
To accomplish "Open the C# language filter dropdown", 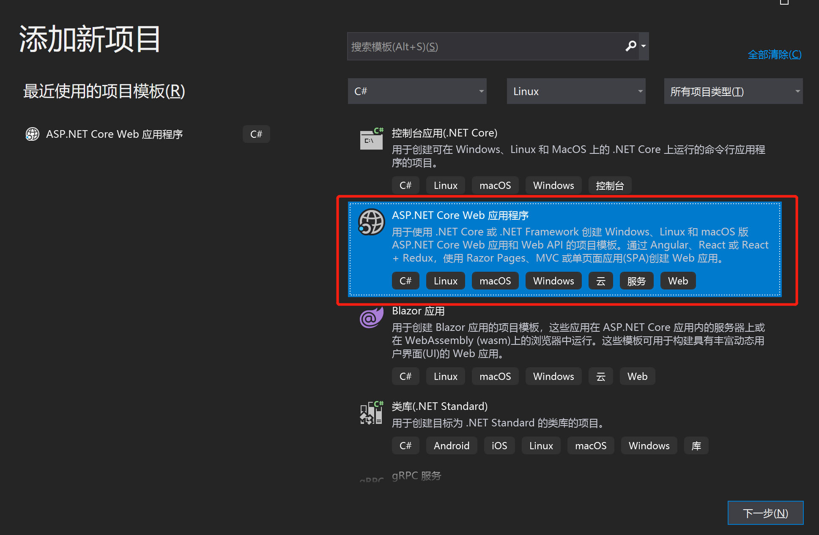I will pos(417,91).
